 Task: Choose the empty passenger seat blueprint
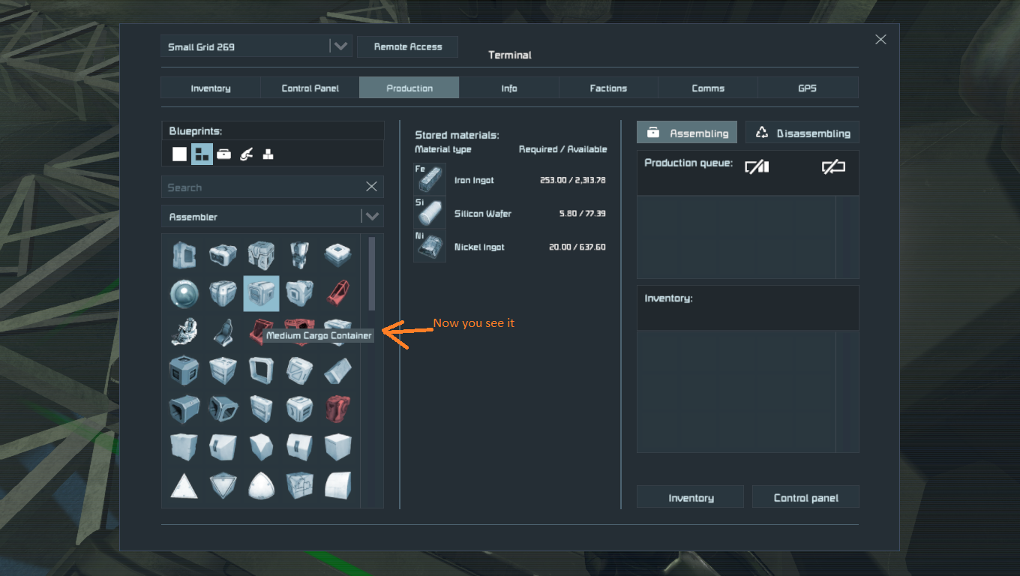(223, 331)
